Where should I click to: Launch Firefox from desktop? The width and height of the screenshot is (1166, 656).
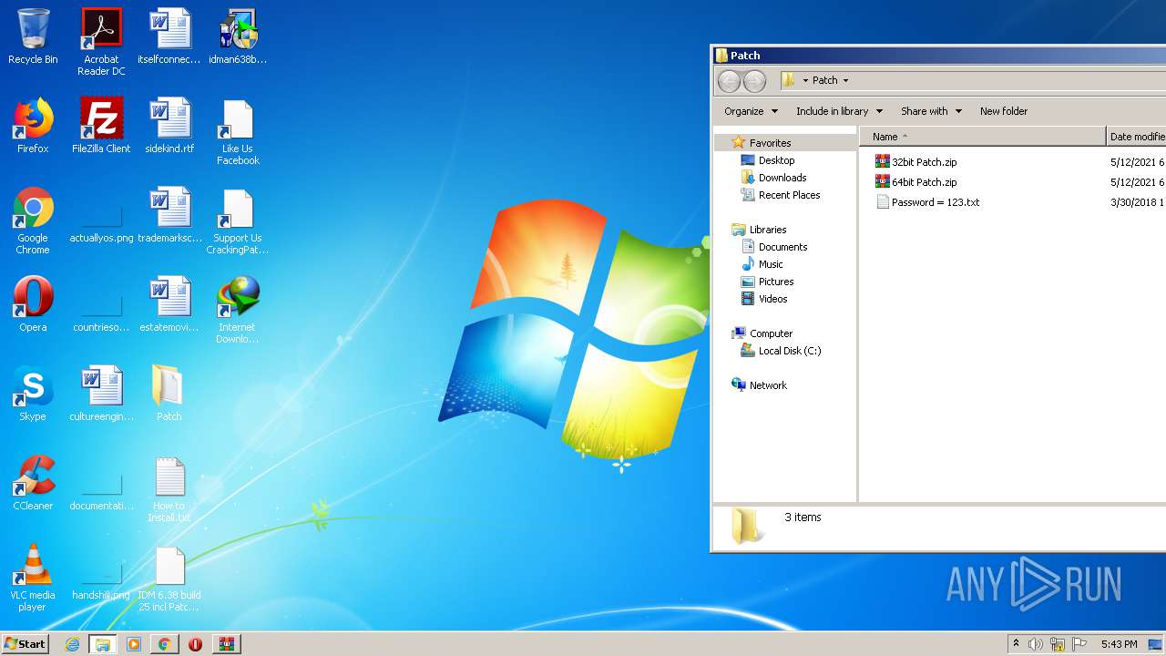coord(33,126)
